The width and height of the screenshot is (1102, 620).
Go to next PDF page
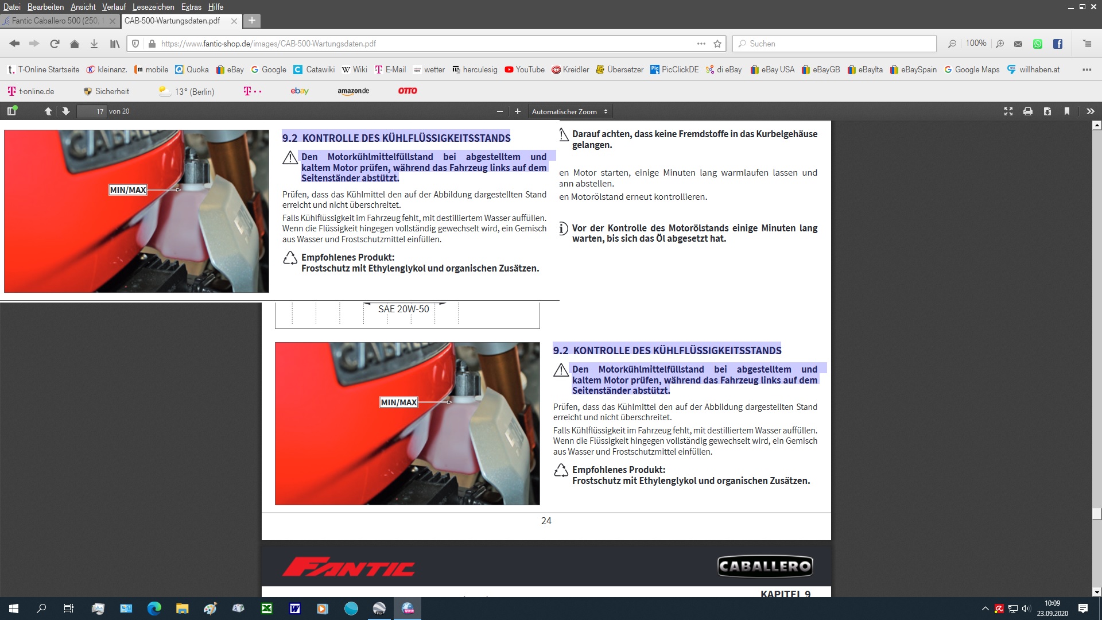[x=66, y=111]
